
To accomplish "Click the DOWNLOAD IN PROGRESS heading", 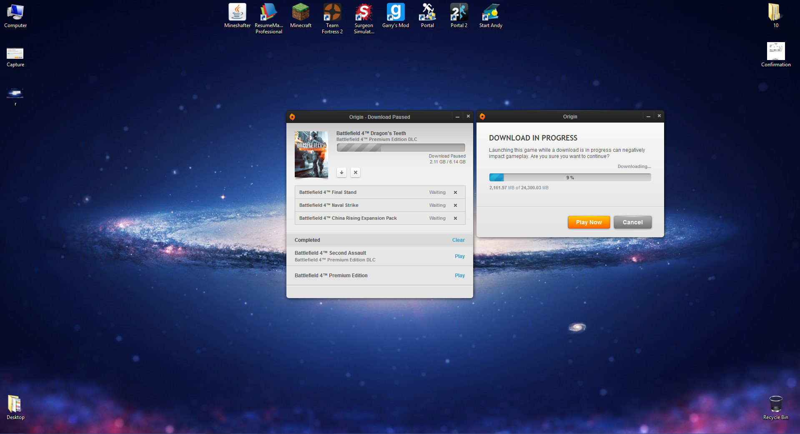I will [533, 138].
